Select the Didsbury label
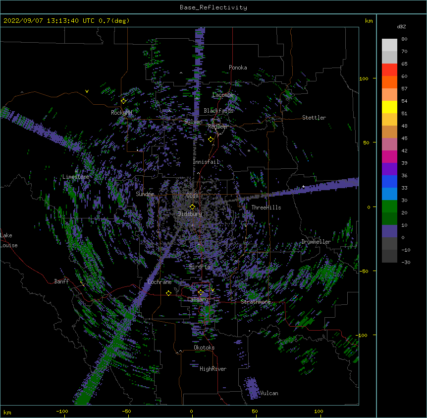The width and height of the screenshot is (427, 418). 190,214
